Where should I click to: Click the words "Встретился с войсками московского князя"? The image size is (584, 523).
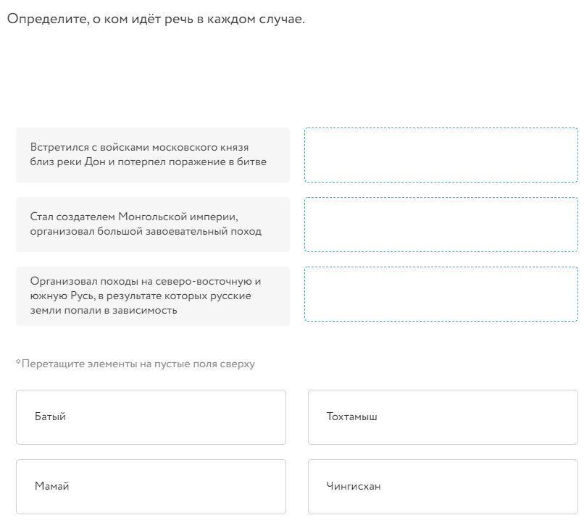coord(139,147)
